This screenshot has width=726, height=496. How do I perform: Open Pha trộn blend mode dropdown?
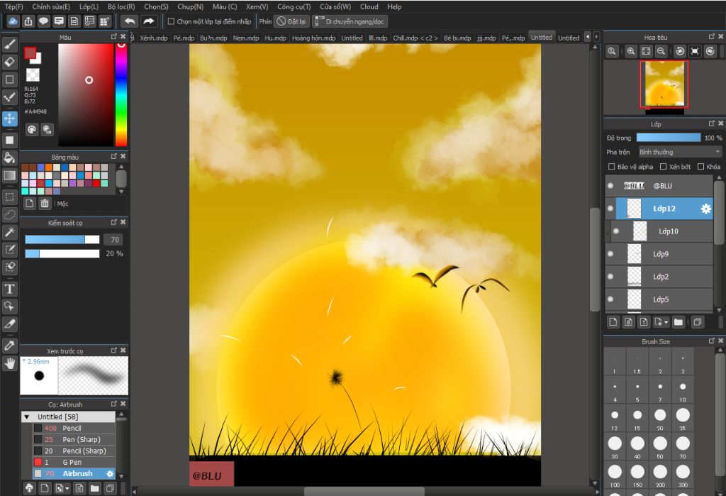click(x=680, y=152)
